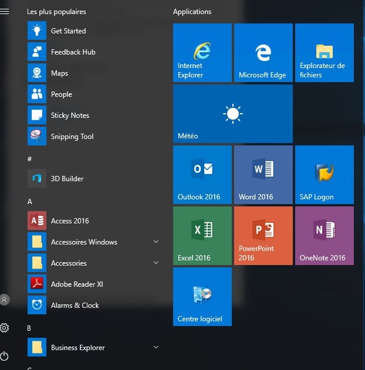Select the Sticky Notes label
This screenshot has height=370, width=365.
[x=70, y=116]
